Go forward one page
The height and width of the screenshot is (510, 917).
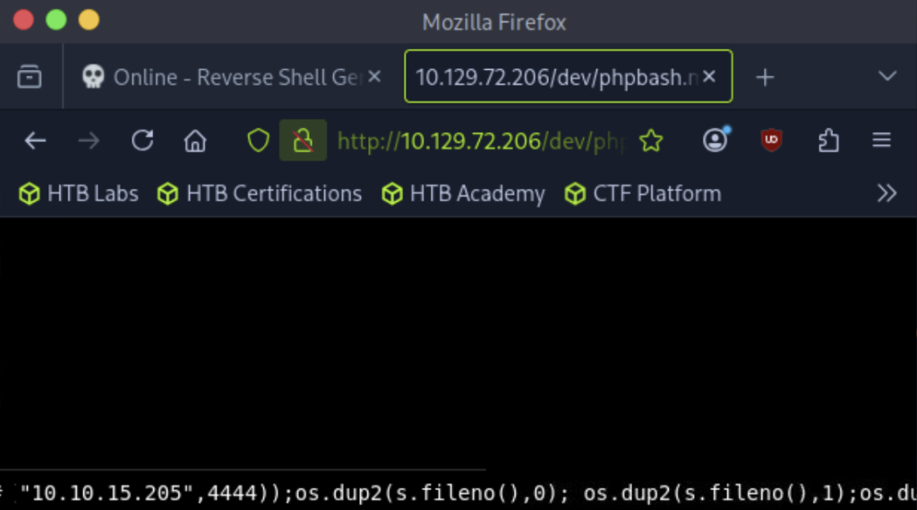click(89, 140)
